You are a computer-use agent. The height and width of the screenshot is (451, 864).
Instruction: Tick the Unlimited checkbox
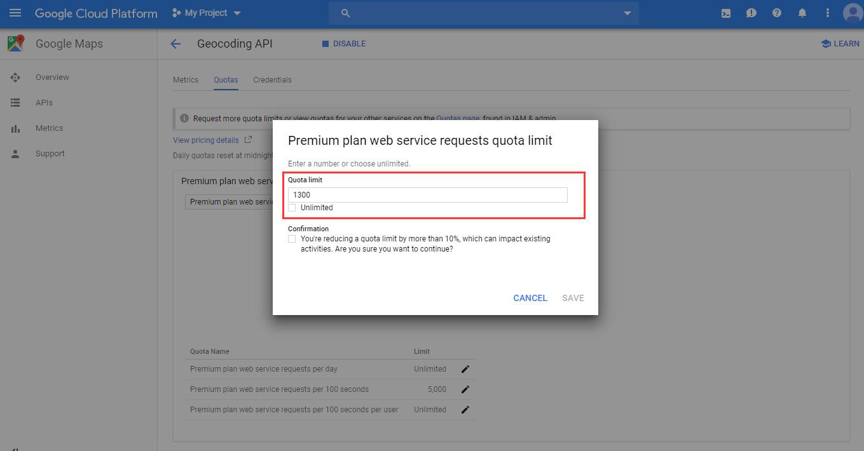[x=292, y=208]
